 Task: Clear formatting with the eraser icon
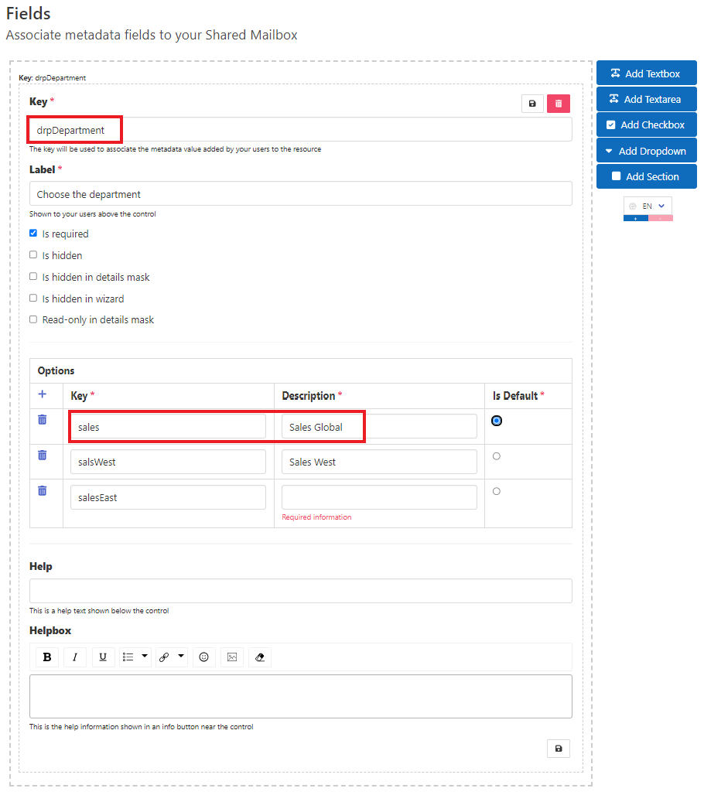(x=259, y=657)
